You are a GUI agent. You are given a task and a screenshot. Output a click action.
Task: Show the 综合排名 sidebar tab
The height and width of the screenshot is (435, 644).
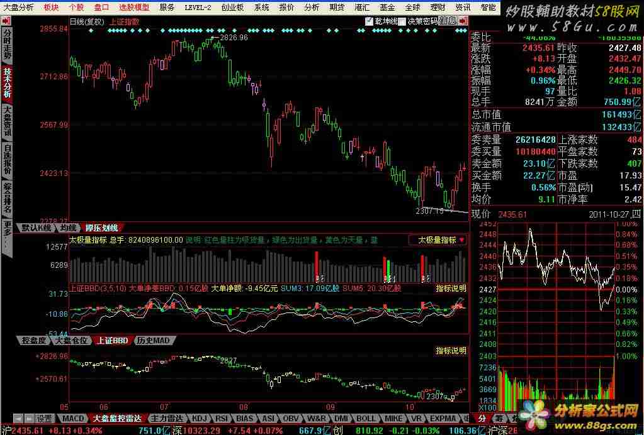[x=7, y=197]
